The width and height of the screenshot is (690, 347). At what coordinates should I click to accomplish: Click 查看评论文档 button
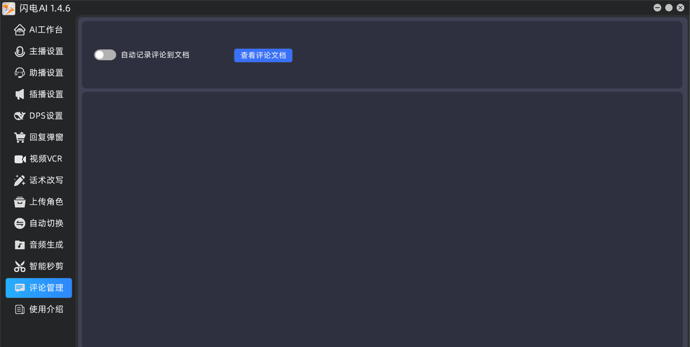[263, 55]
